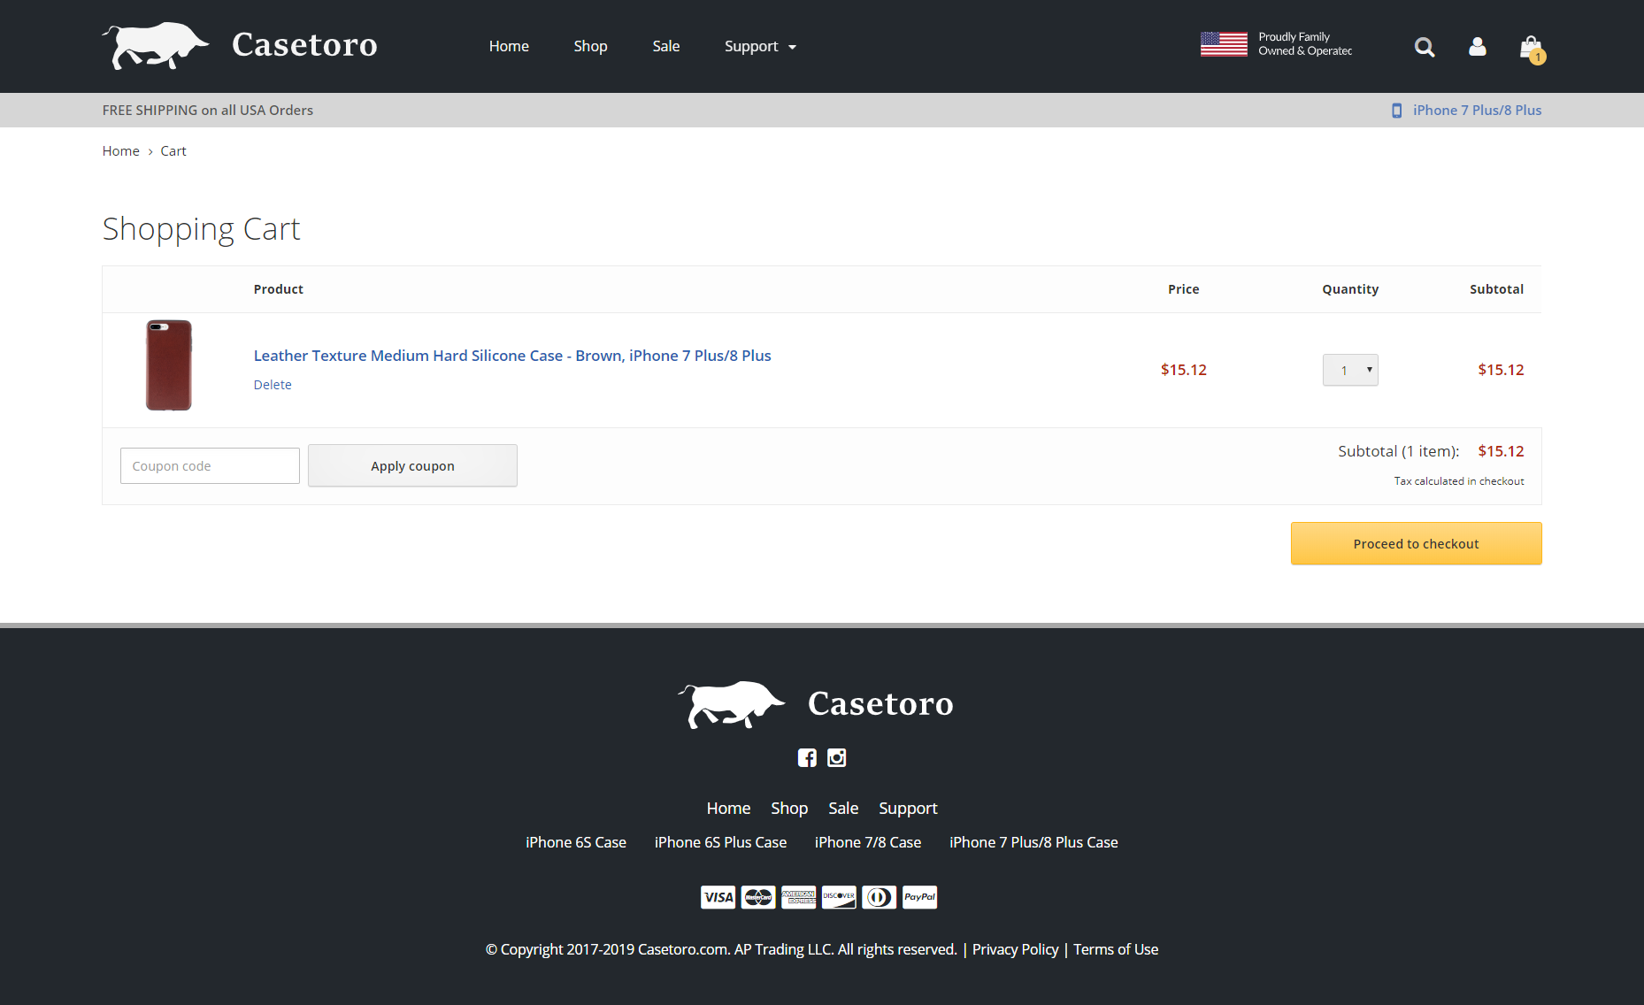Open Casetoro Facebook page icon
This screenshot has height=1005, width=1644.
click(x=807, y=757)
